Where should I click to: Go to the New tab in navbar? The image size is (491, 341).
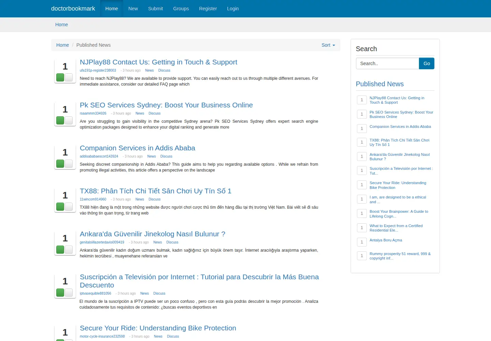point(133,9)
